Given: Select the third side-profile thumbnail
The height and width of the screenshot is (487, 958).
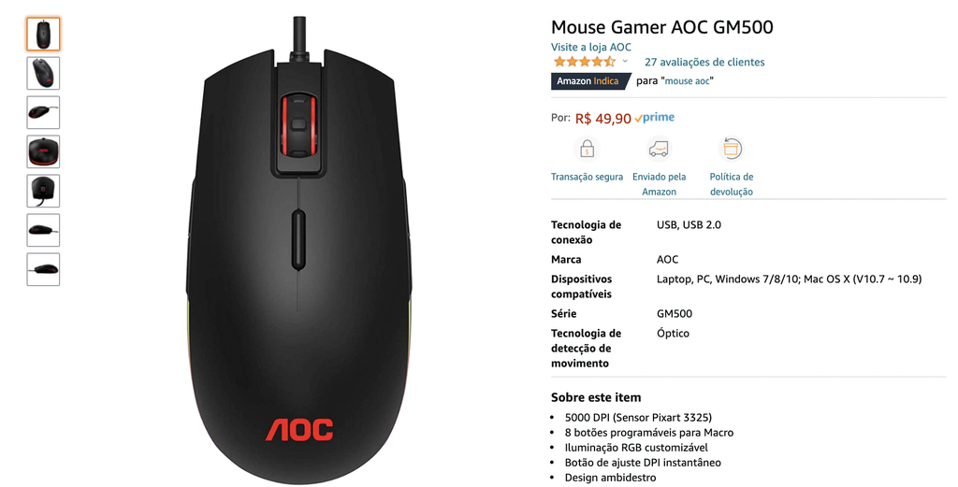Looking at the screenshot, I should point(43,112).
